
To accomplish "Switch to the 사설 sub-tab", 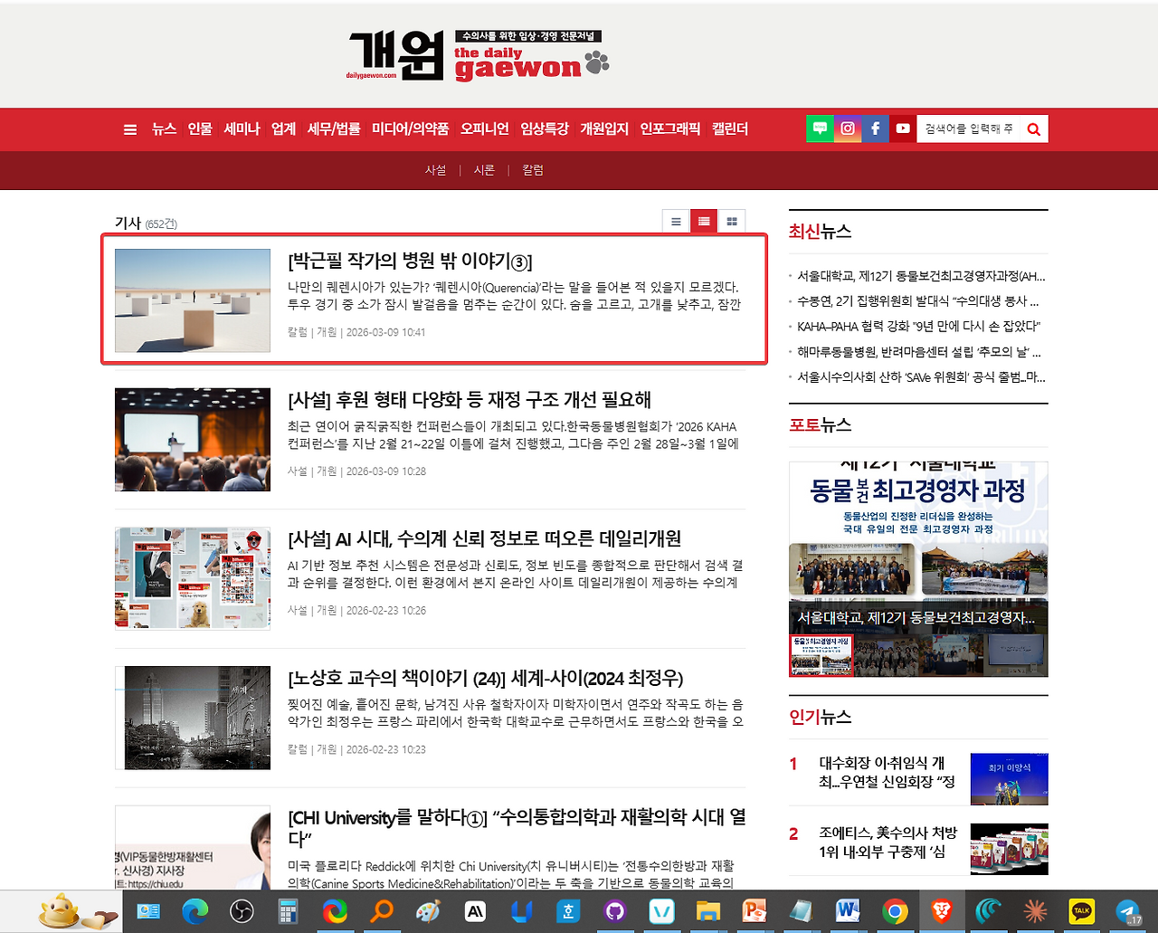I will click(436, 170).
